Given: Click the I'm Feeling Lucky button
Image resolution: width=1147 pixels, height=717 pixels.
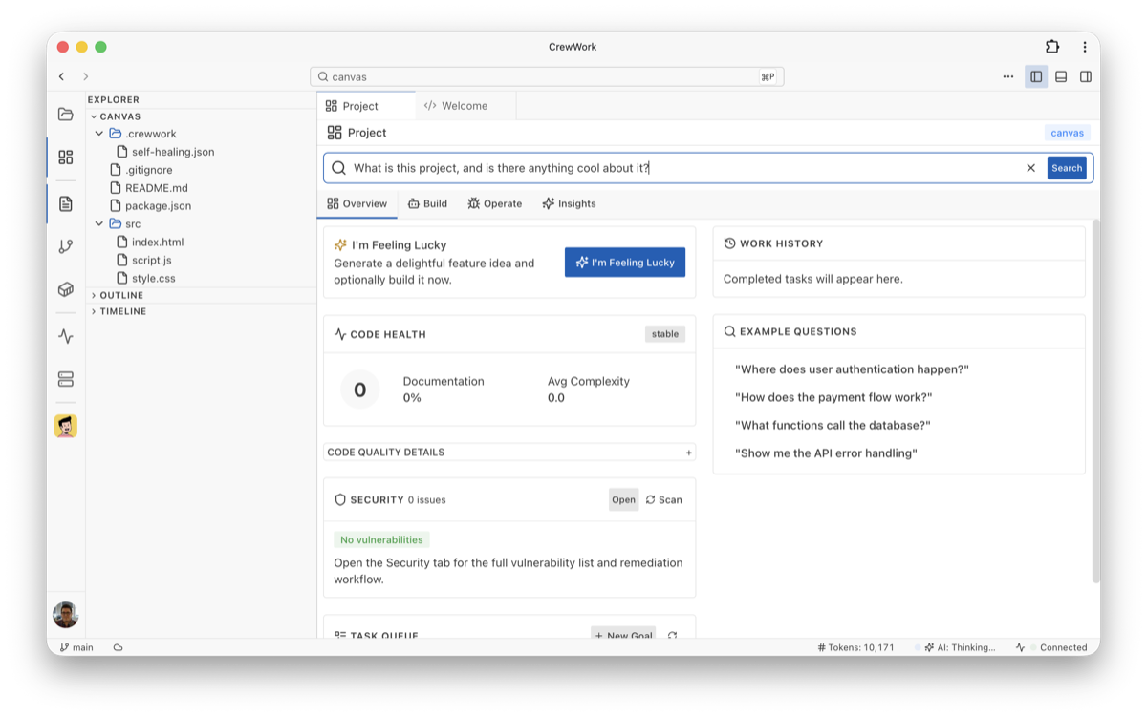Looking at the screenshot, I should [625, 263].
